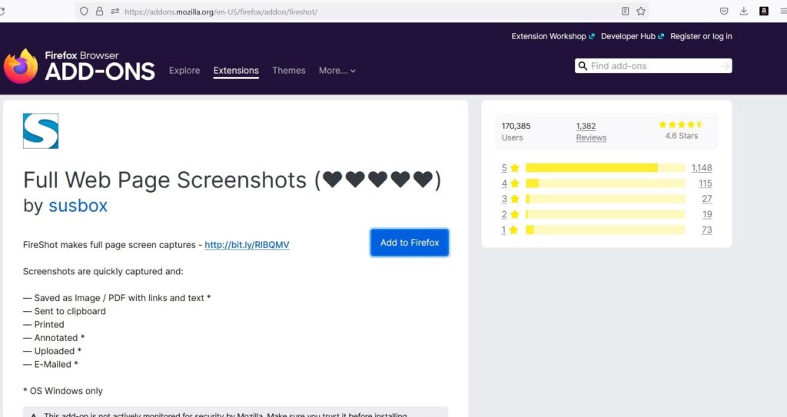Open the bit.ly/RIBQMV link
This screenshot has width=787, height=417.
pyautogui.click(x=247, y=245)
